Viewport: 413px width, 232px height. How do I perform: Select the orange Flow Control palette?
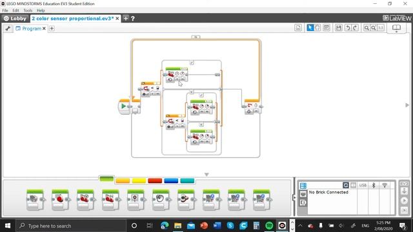coord(123,180)
